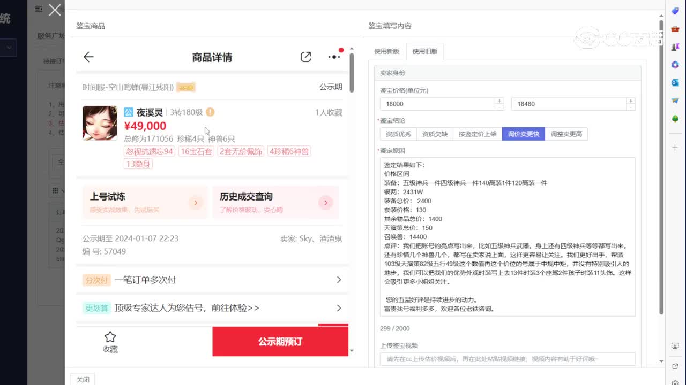Image resolution: width=686 pixels, height=385 pixels.
Task: Open 历史成交查询 via its chevron
Action: tap(325, 203)
